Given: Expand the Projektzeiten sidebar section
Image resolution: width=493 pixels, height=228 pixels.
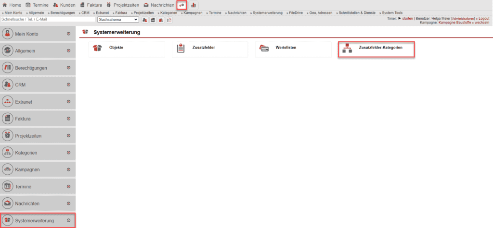Looking at the screenshot, I should 68,135.
